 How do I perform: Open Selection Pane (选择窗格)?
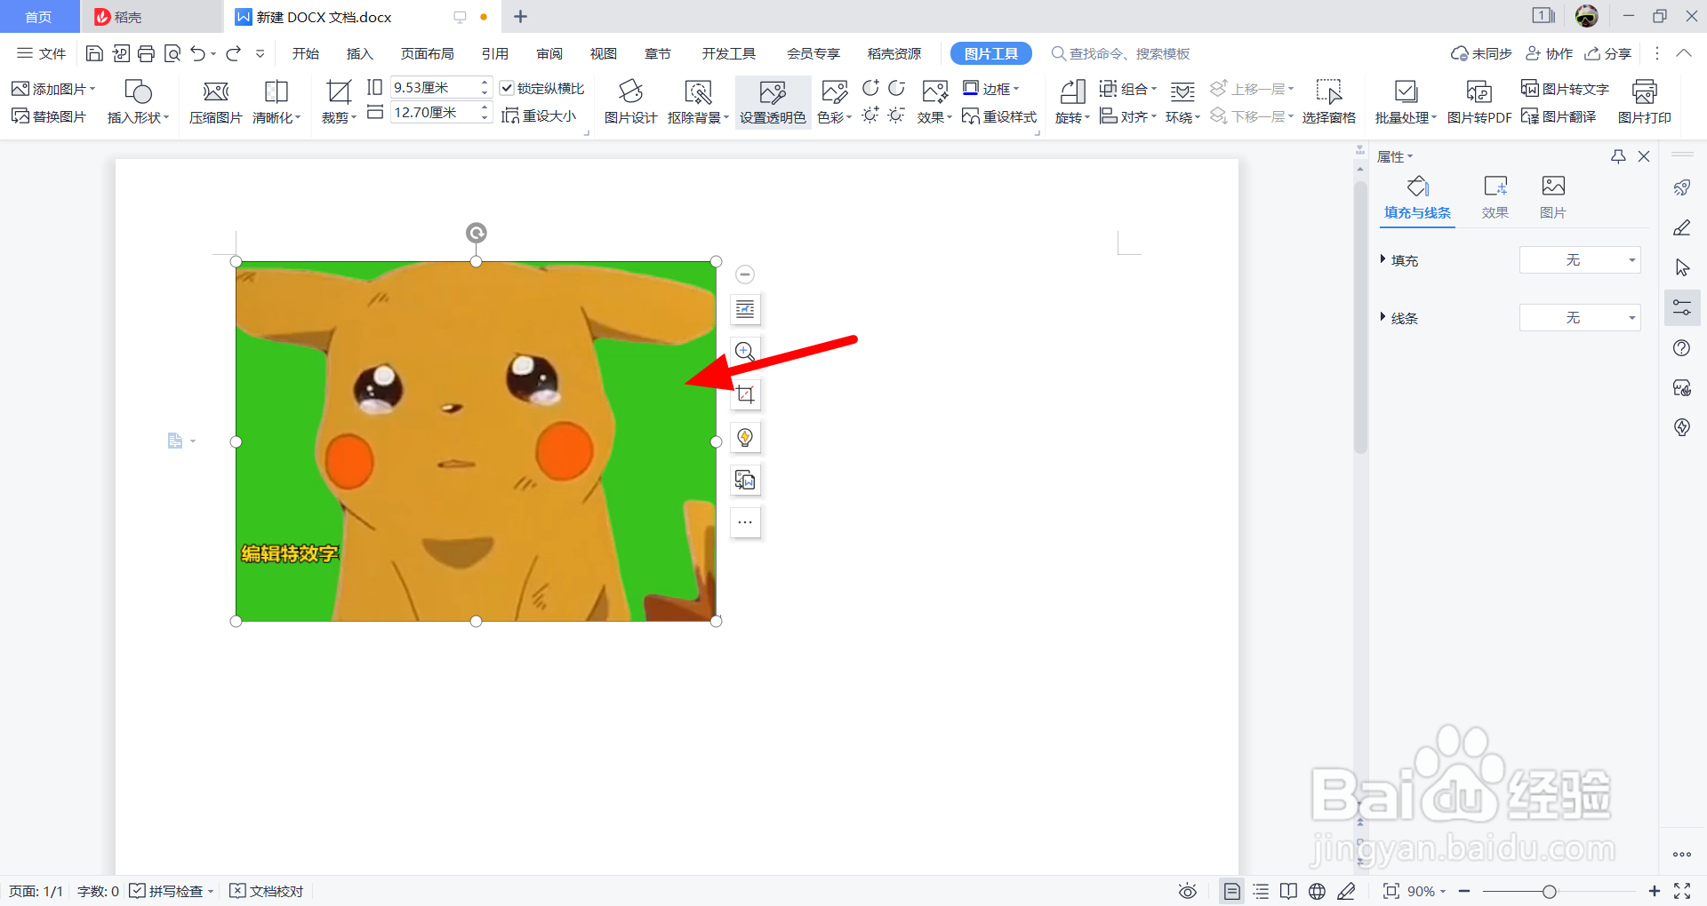(x=1329, y=103)
